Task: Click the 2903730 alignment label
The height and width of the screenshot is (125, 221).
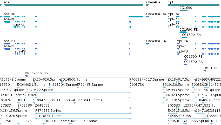Action: pyautogui.click(x=137, y=85)
